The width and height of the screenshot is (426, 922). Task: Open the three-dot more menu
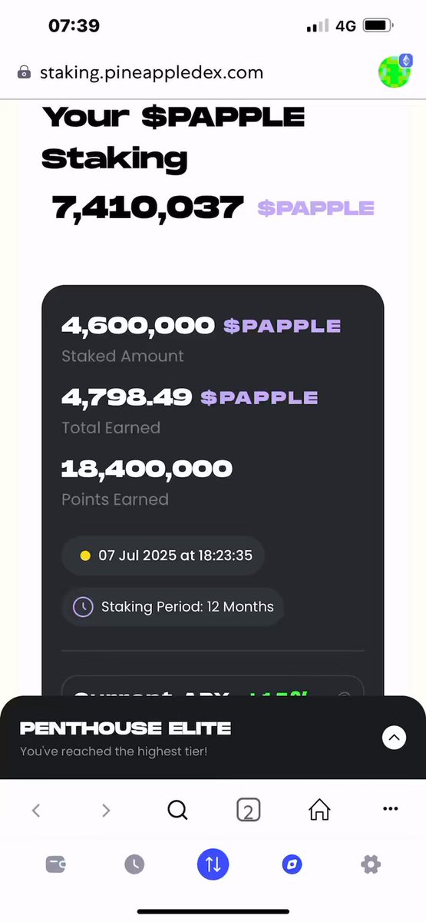[x=390, y=809]
